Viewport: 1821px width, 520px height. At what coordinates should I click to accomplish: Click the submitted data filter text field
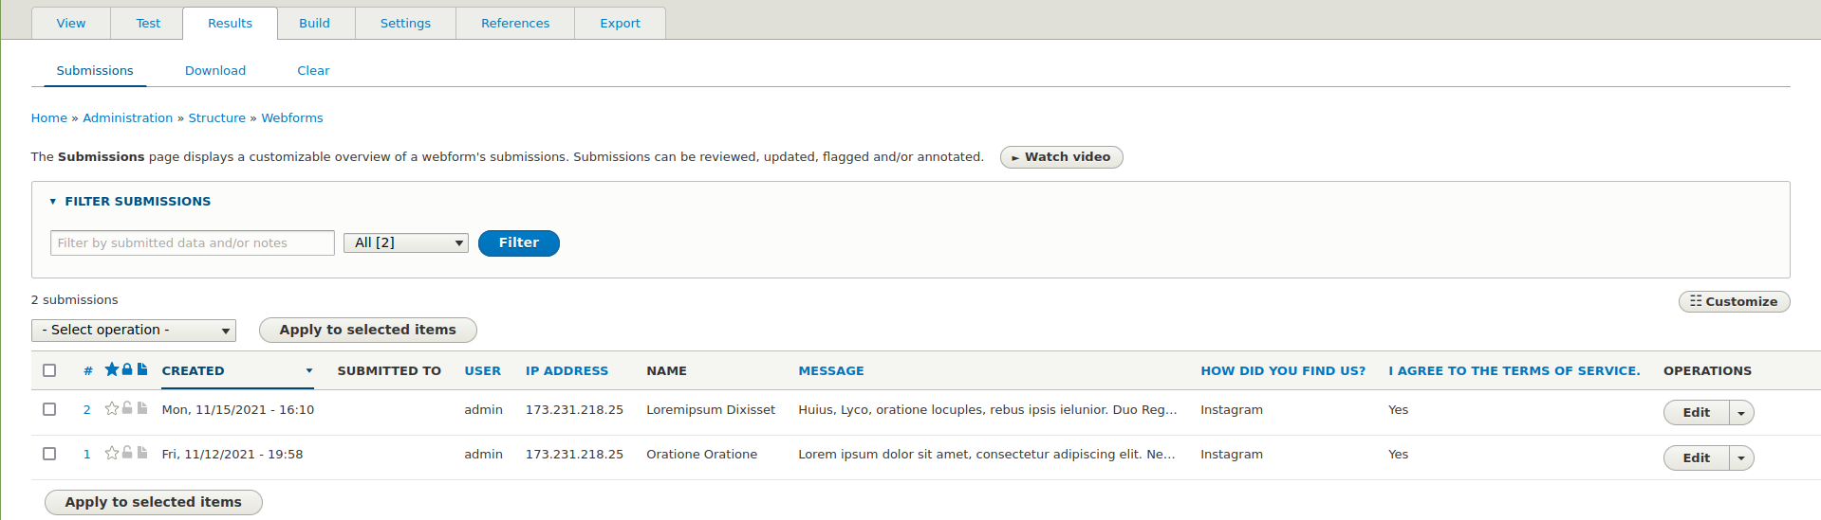(193, 243)
